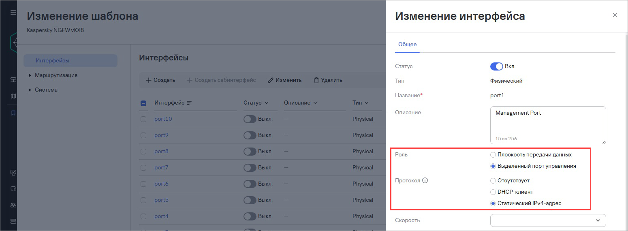Enable the status switch for port9
Image resolution: width=628 pixels, height=231 pixels.
click(250, 135)
